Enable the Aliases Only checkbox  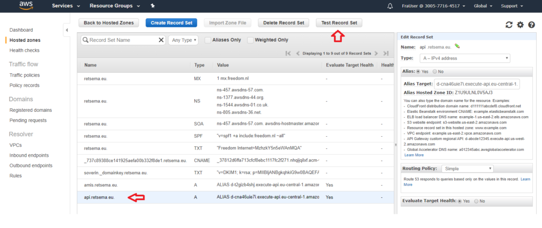207,40
